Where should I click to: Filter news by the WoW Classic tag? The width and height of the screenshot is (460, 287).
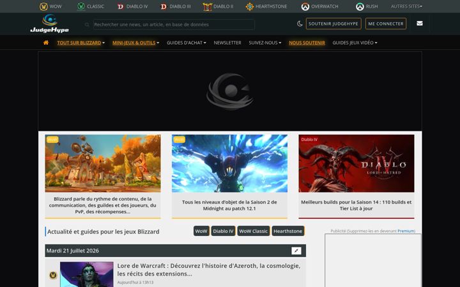tap(254, 231)
